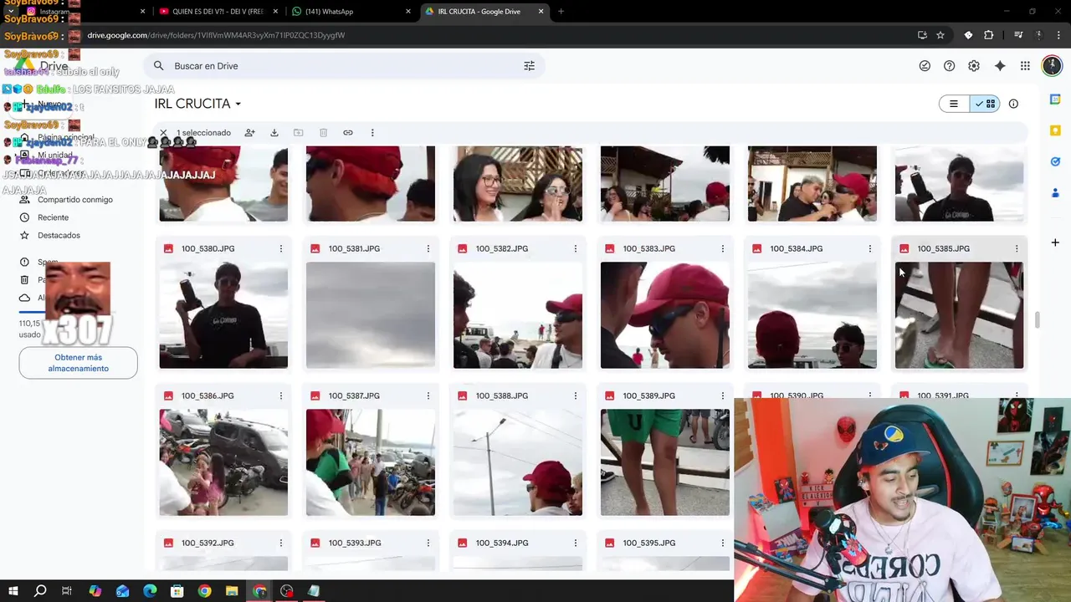Image resolution: width=1071 pixels, height=602 pixels.
Task: Select the 100_5386.JPG thumbnail
Action: point(223,462)
